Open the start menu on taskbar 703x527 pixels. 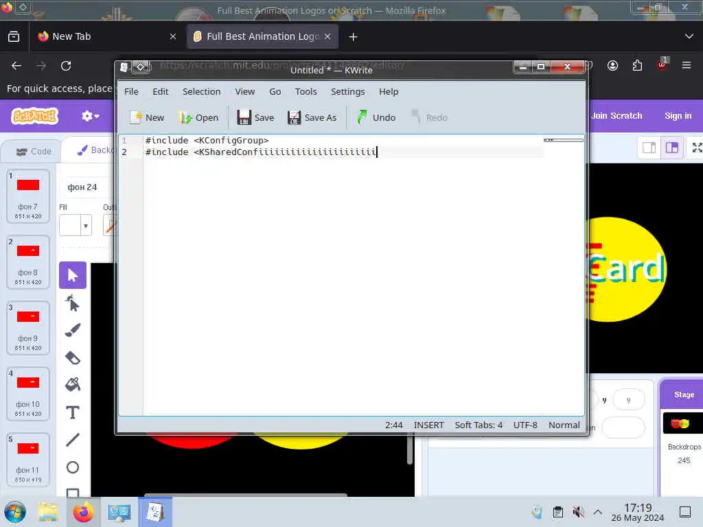[x=15, y=512]
